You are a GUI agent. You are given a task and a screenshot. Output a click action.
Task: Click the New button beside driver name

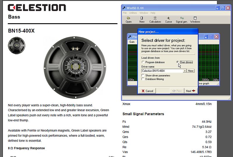(191, 71)
